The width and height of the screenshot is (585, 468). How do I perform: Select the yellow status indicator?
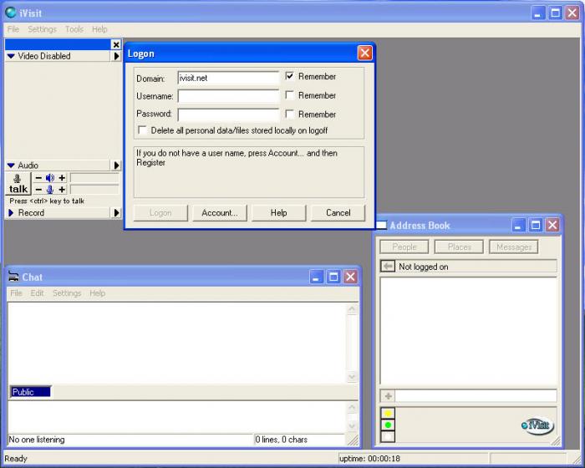[388, 413]
